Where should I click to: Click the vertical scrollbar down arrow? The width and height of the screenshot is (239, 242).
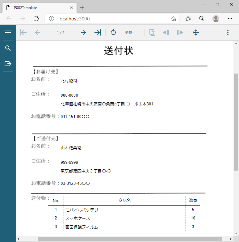click(236, 233)
